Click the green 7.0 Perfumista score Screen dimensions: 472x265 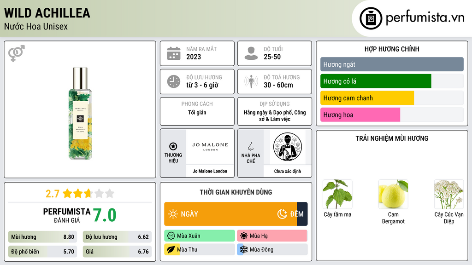pos(105,215)
